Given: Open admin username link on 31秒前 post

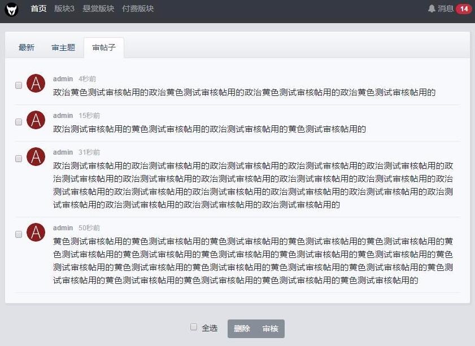Looking at the screenshot, I should click(x=63, y=152).
